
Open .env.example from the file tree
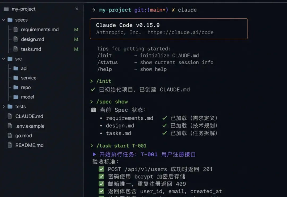(30, 126)
